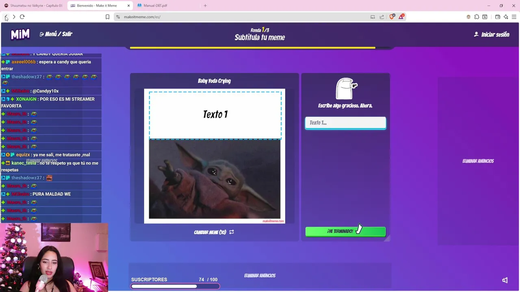Image resolution: width=520 pixels, height=292 pixels.
Task: Click Menú / Salir
Action: [56, 34]
